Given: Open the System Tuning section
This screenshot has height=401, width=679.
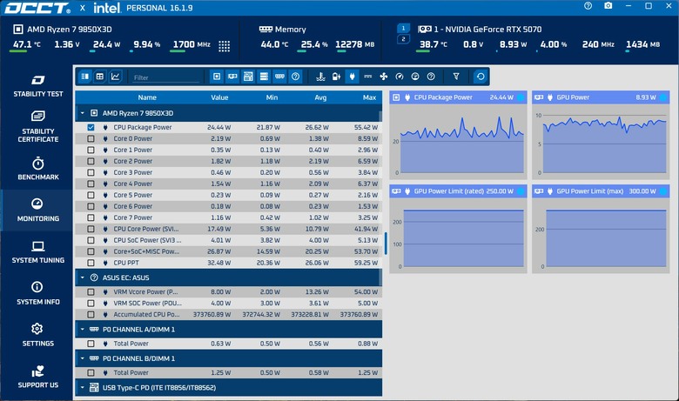Looking at the screenshot, I should 37,252.
